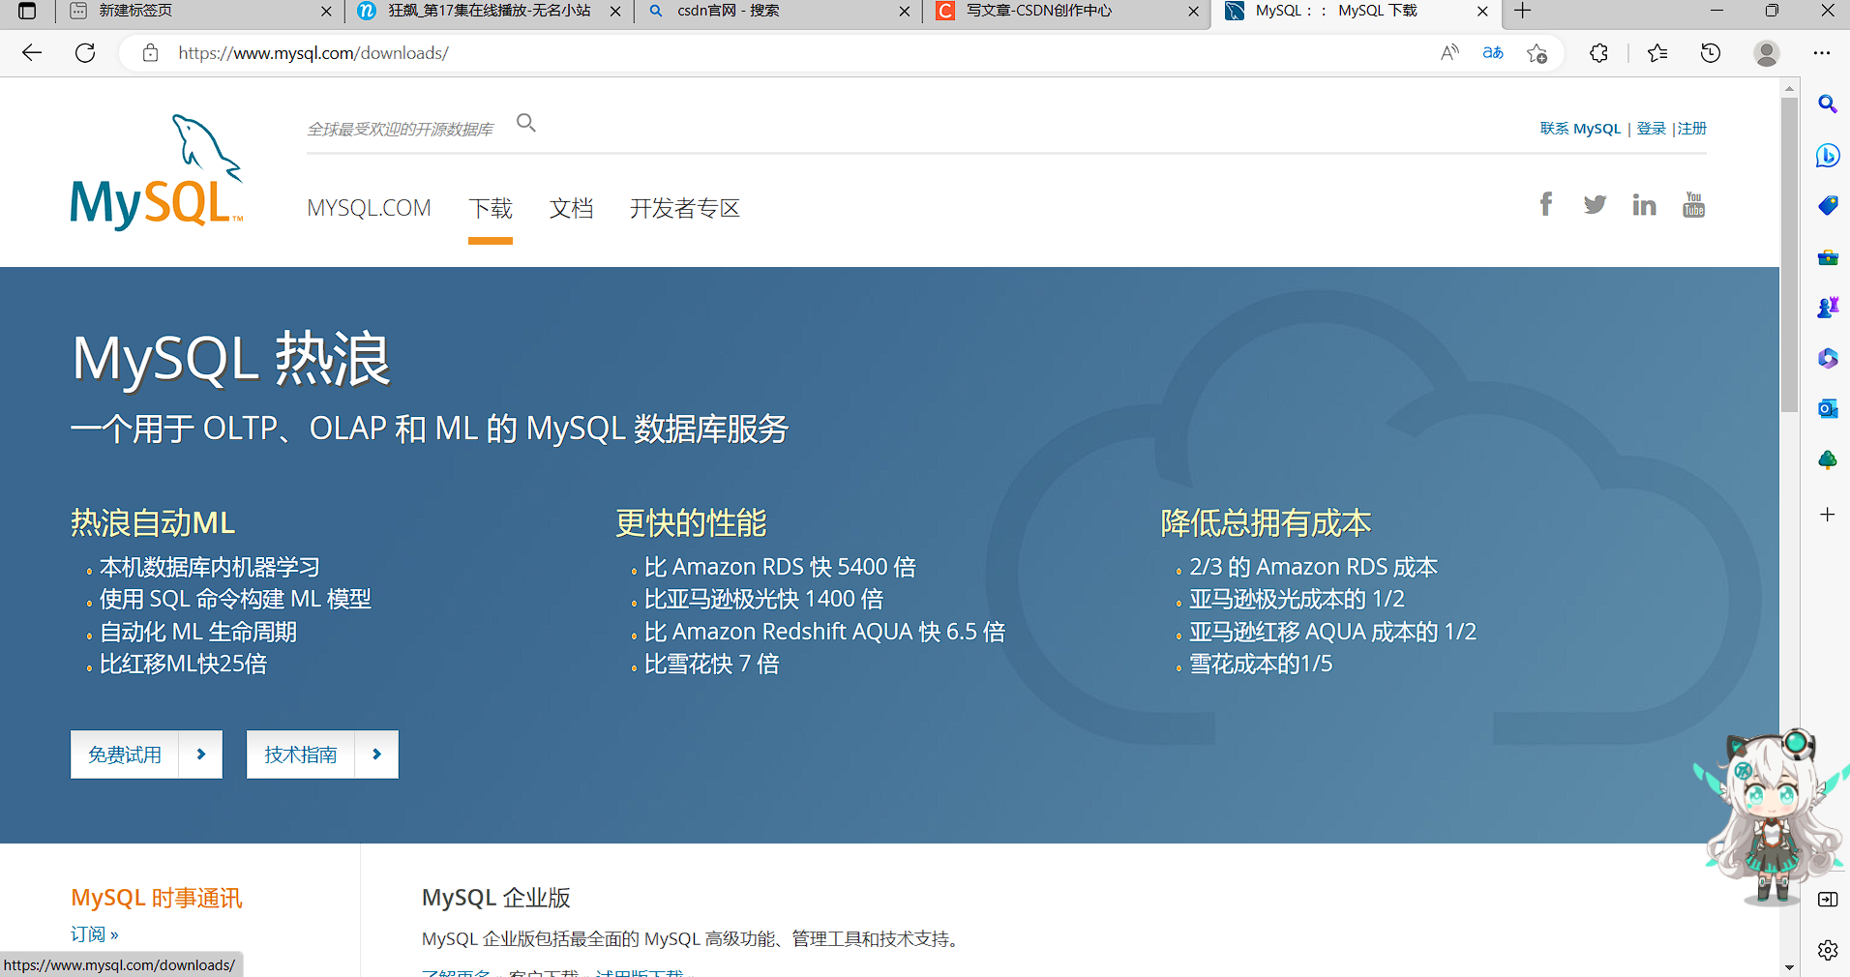Click the search magnifier icon on MySQL page
This screenshot has height=977, width=1850.
coord(526,123)
